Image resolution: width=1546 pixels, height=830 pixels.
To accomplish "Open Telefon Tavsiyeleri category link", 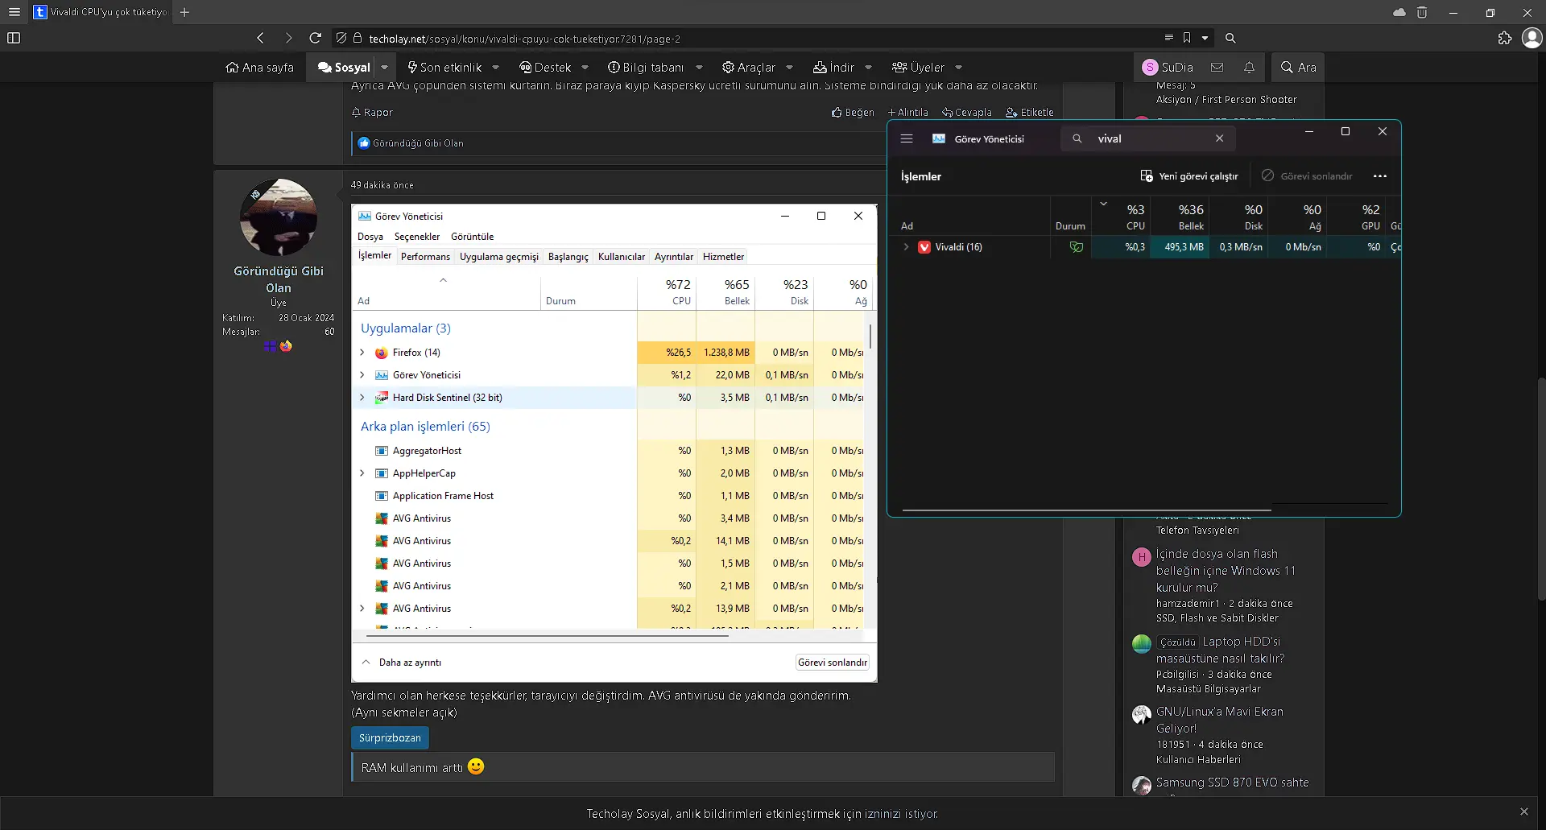I will point(1197,531).
